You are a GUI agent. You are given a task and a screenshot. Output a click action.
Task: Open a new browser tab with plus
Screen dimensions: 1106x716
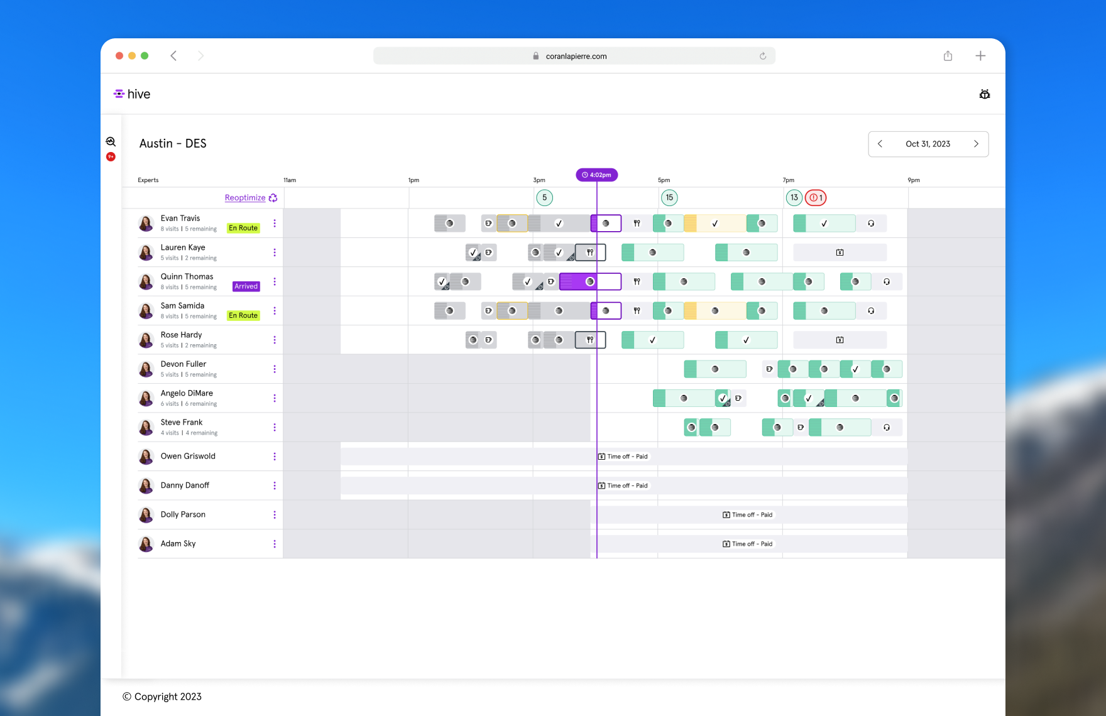click(x=980, y=56)
